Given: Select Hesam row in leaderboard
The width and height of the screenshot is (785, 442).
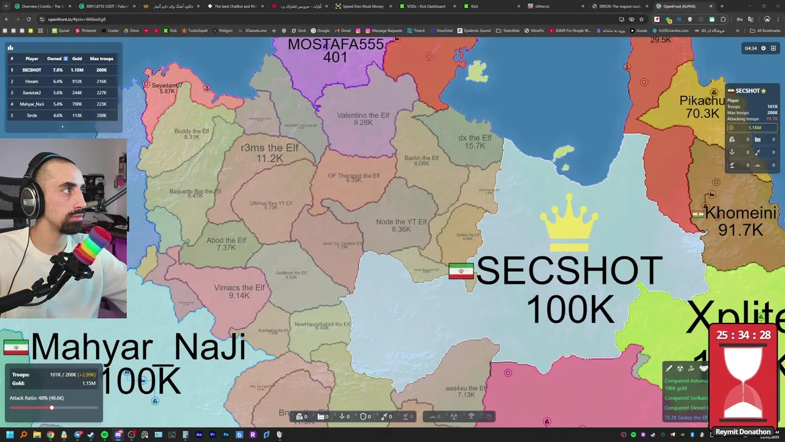Looking at the screenshot, I should point(61,81).
